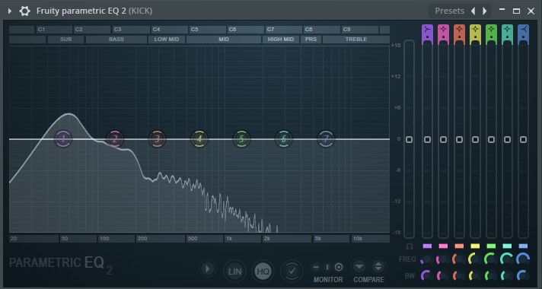Click the HIGH MID frequency range label
The width and height of the screenshot is (542, 289).
281,40
